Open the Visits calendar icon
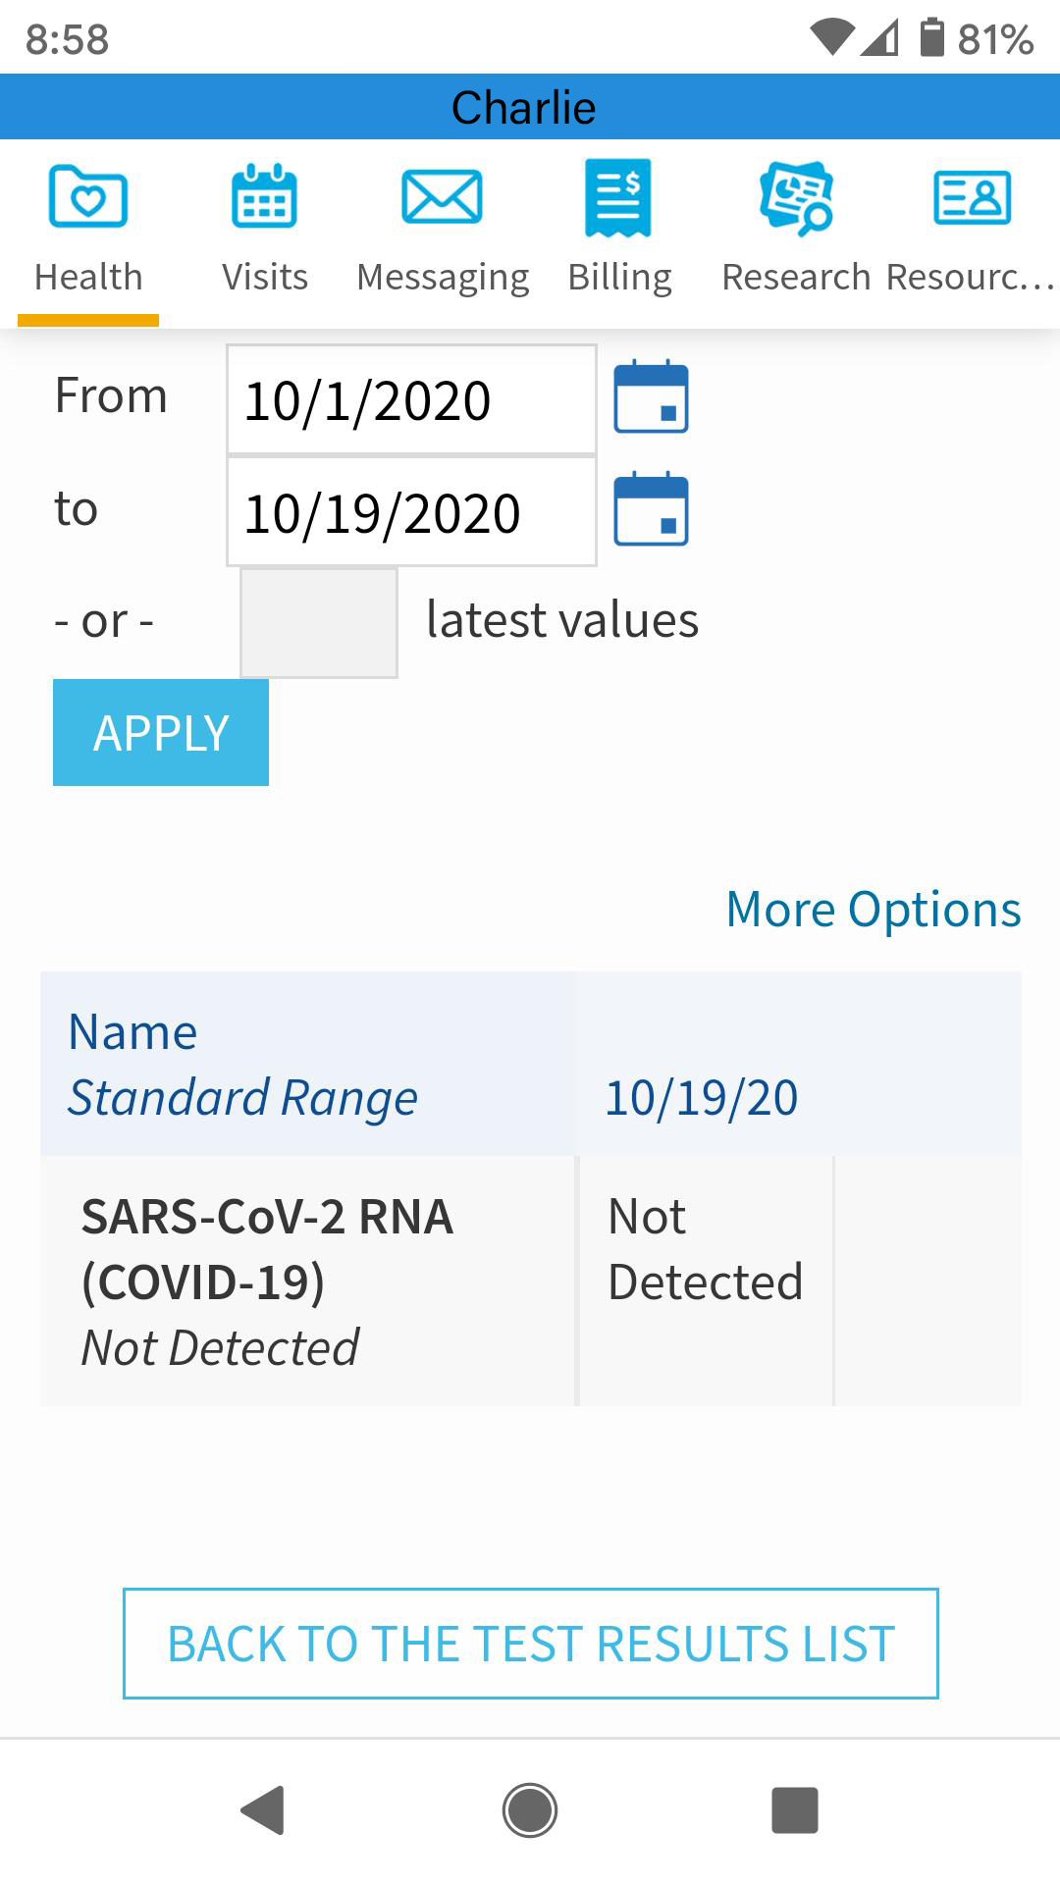1060x1884 pixels. [264, 197]
